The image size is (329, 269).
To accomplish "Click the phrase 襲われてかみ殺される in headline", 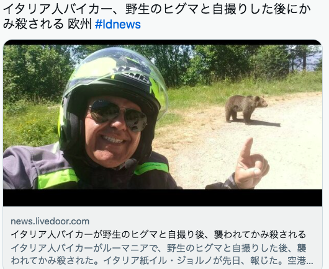I will pyautogui.click(x=259, y=234).
